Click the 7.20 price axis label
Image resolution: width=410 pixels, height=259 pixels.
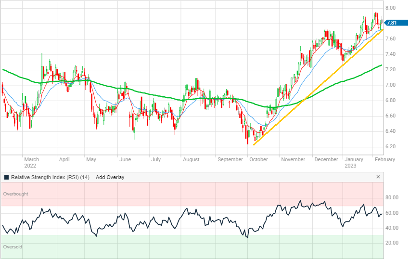(x=390, y=70)
